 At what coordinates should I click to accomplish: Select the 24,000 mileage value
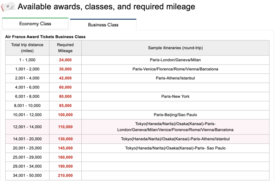point(65,60)
